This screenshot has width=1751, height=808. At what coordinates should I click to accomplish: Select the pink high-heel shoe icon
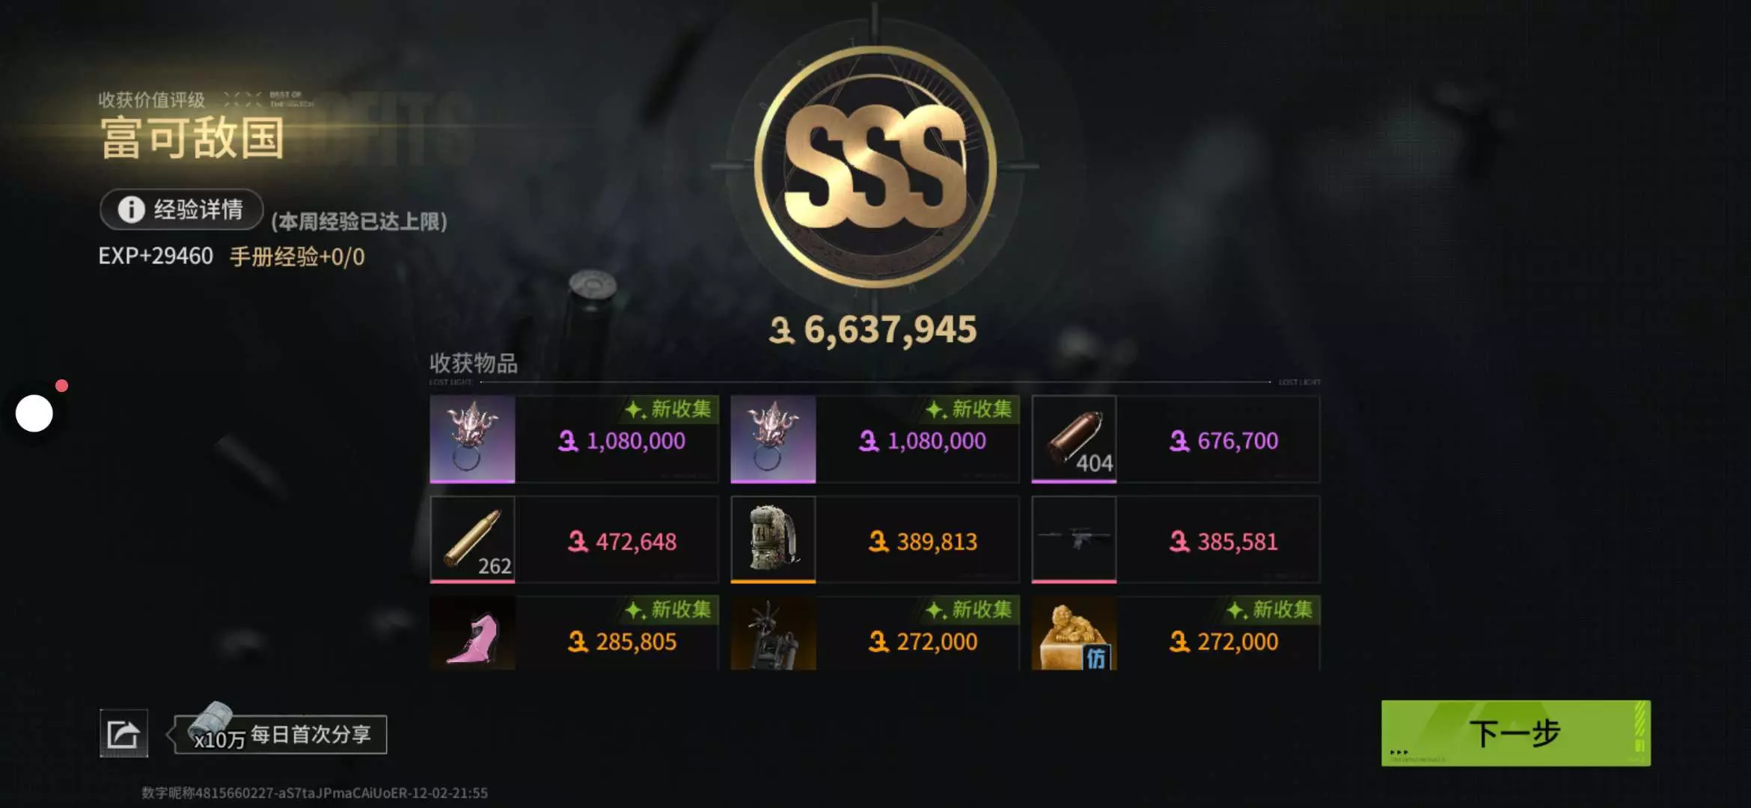point(472,633)
